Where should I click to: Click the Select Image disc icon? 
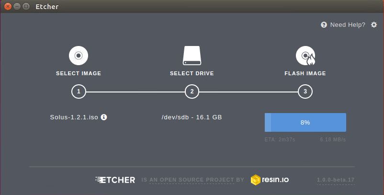79,56
